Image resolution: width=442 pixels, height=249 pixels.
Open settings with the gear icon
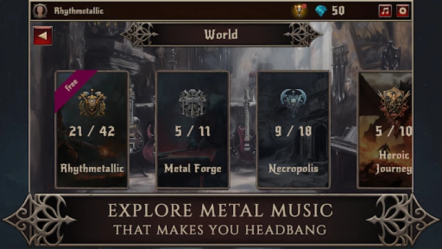403,11
